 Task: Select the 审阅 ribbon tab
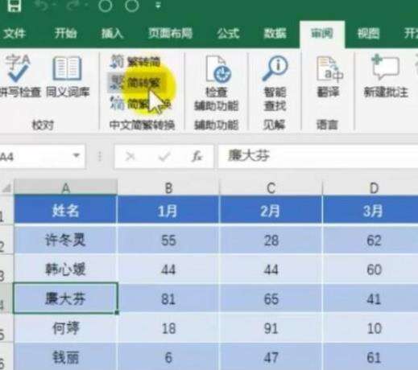pos(322,34)
